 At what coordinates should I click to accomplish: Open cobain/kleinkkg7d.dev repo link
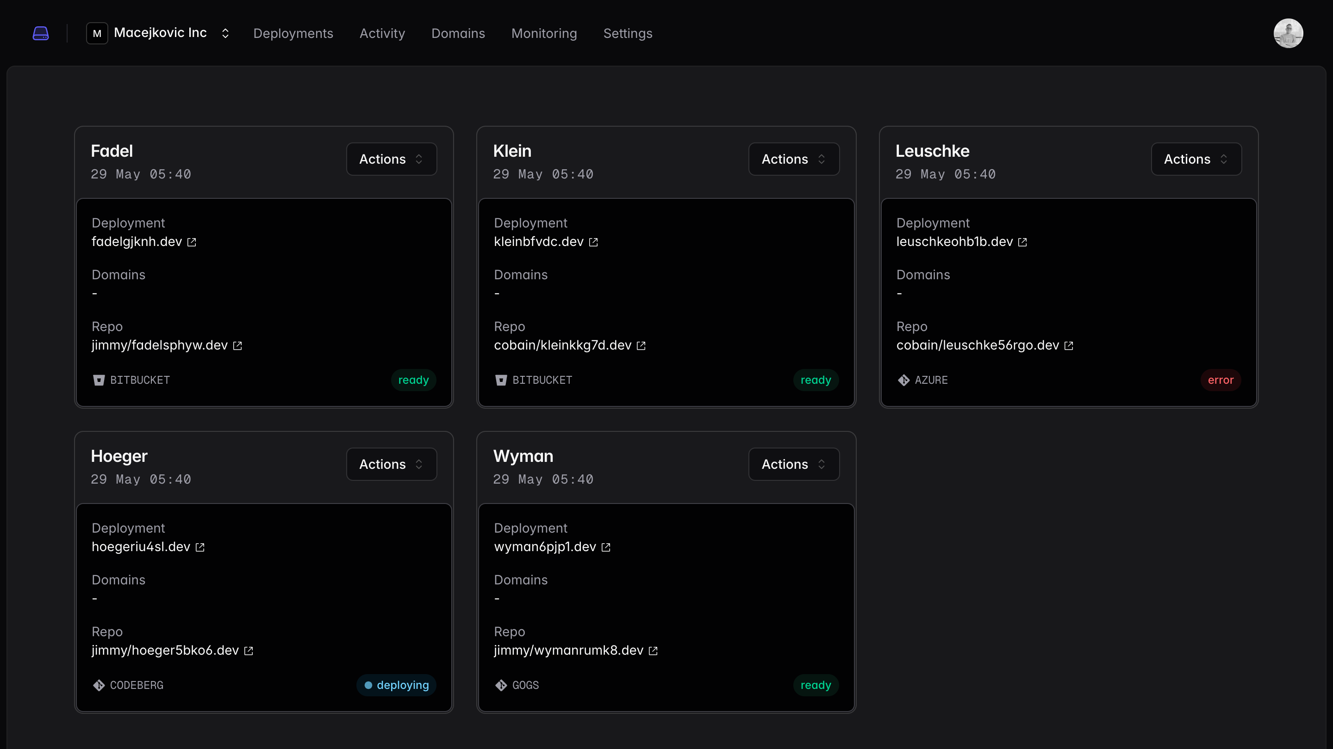(x=562, y=345)
